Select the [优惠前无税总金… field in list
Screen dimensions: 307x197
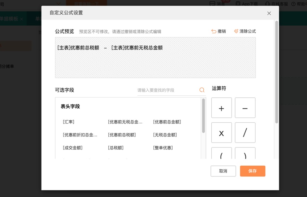click(125, 122)
